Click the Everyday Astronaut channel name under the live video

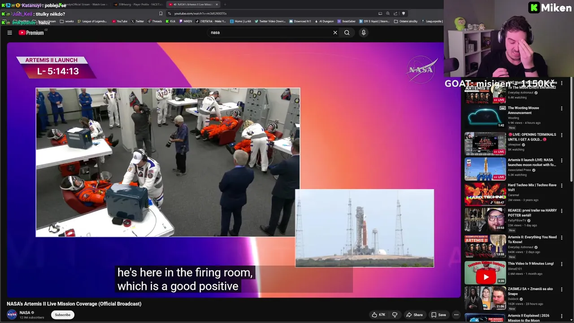point(520,92)
